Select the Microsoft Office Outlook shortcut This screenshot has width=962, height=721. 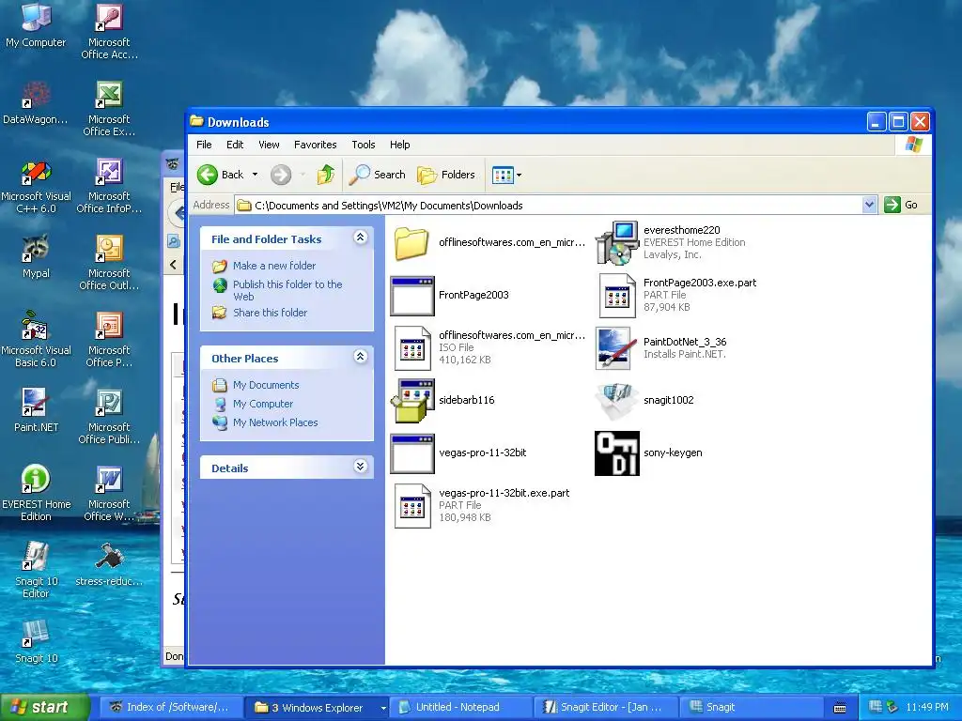coord(109,263)
